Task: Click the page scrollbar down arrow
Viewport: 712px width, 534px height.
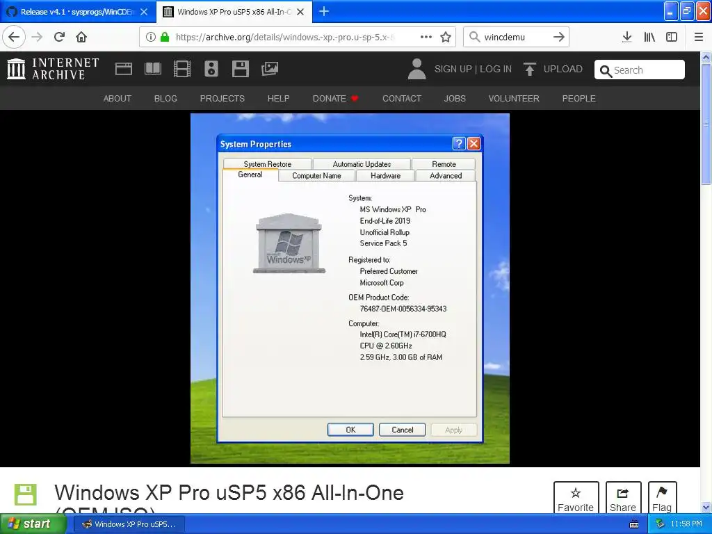Action: point(706,508)
